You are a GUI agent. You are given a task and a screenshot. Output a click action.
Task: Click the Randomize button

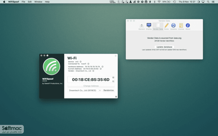tap(108, 90)
